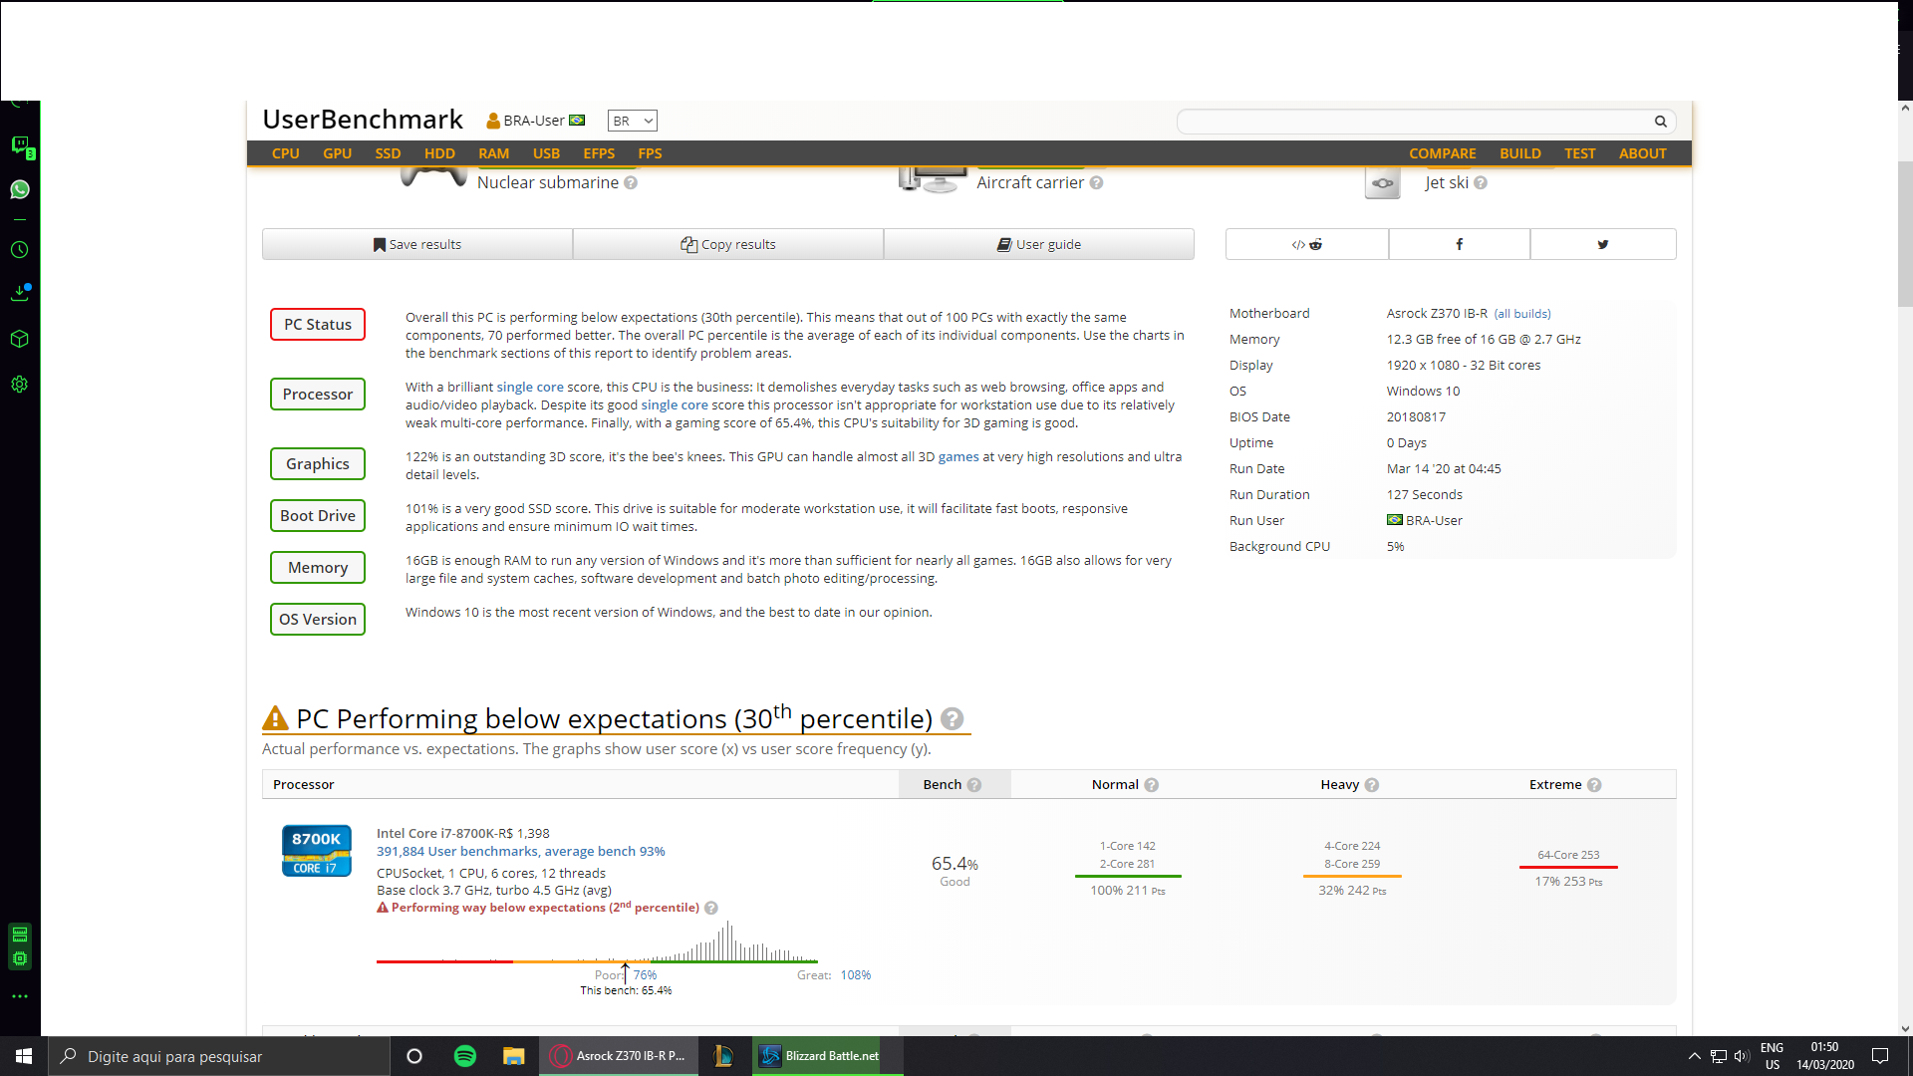Open 391,884 User benchmarks link
Image resolution: width=1913 pixels, height=1076 pixels.
pyautogui.click(x=520, y=852)
